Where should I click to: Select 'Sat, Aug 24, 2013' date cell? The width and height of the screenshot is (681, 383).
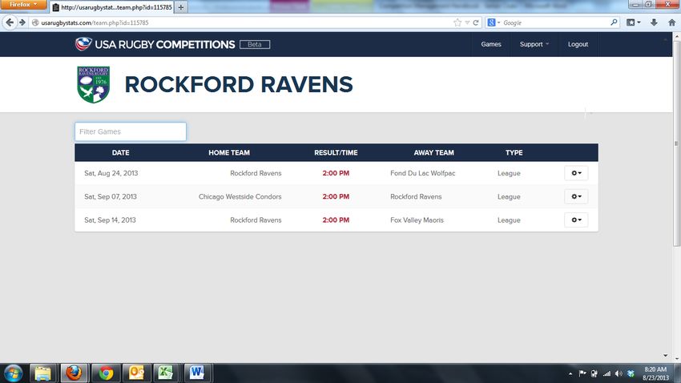click(x=111, y=173)
